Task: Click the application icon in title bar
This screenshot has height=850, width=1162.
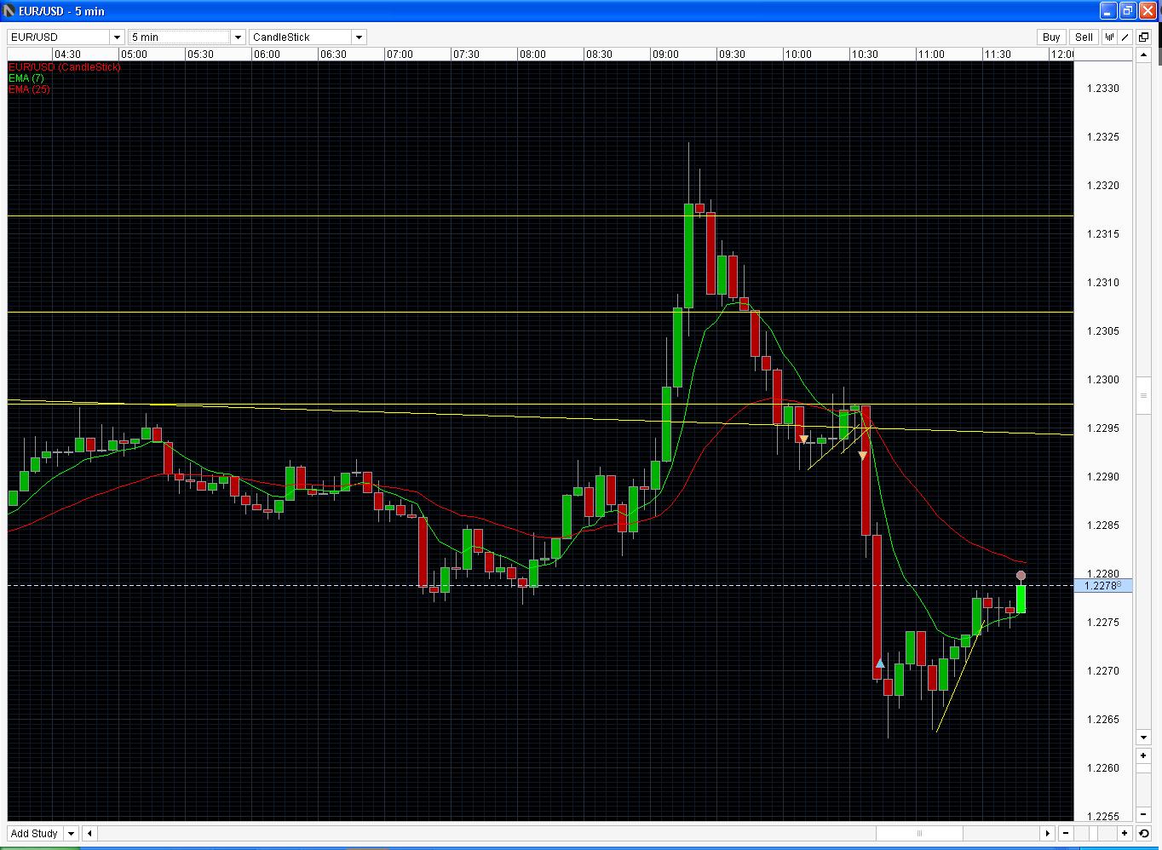Action: point(9,11)
